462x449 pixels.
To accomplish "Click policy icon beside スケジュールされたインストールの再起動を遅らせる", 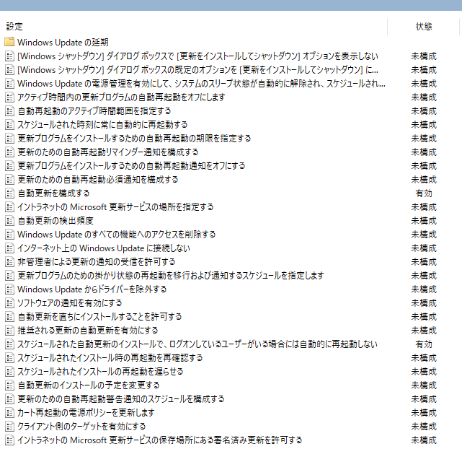I will pyautogui.click(x=9, y=372).
